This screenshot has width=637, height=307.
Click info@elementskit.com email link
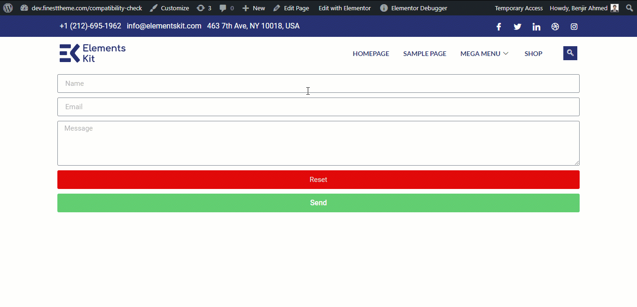click(x=164, y=26)
